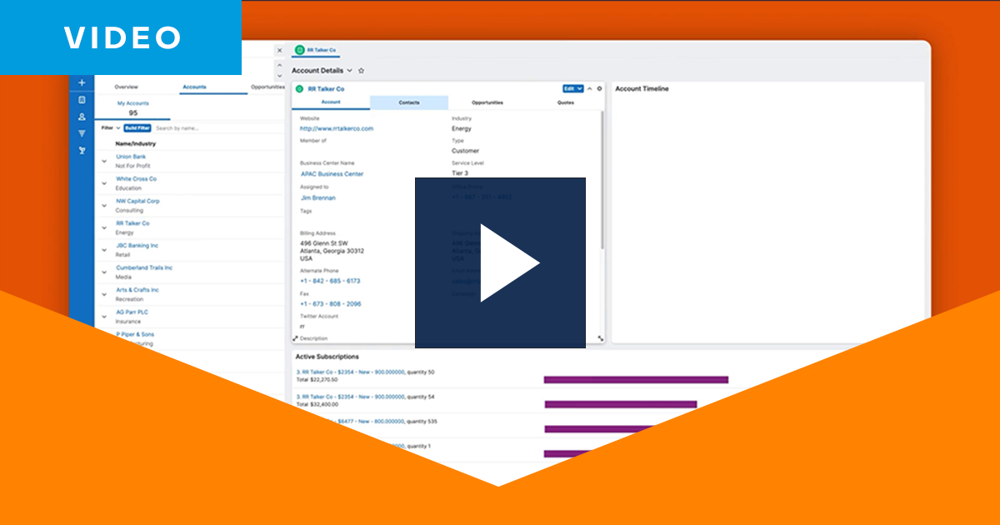Play the video using the center play button
This screenshot has width=1000, height=525.
pos(500,262)
